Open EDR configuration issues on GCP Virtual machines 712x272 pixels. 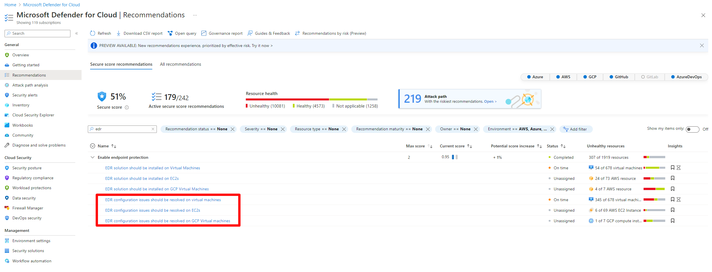point(168,221)
